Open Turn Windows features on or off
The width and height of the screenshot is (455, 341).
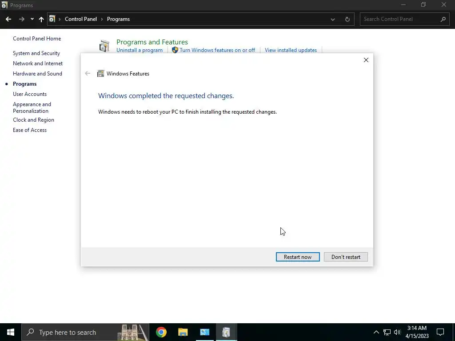[217, 50]
